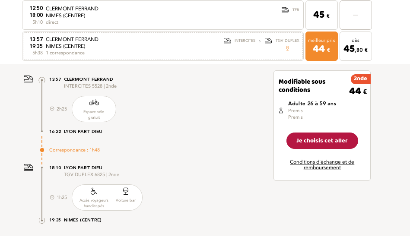The width and height of the screenshot is (410, 240).
Task: Click the bicycle Espace vélo gratuit icon
Action: coord(94,102)
